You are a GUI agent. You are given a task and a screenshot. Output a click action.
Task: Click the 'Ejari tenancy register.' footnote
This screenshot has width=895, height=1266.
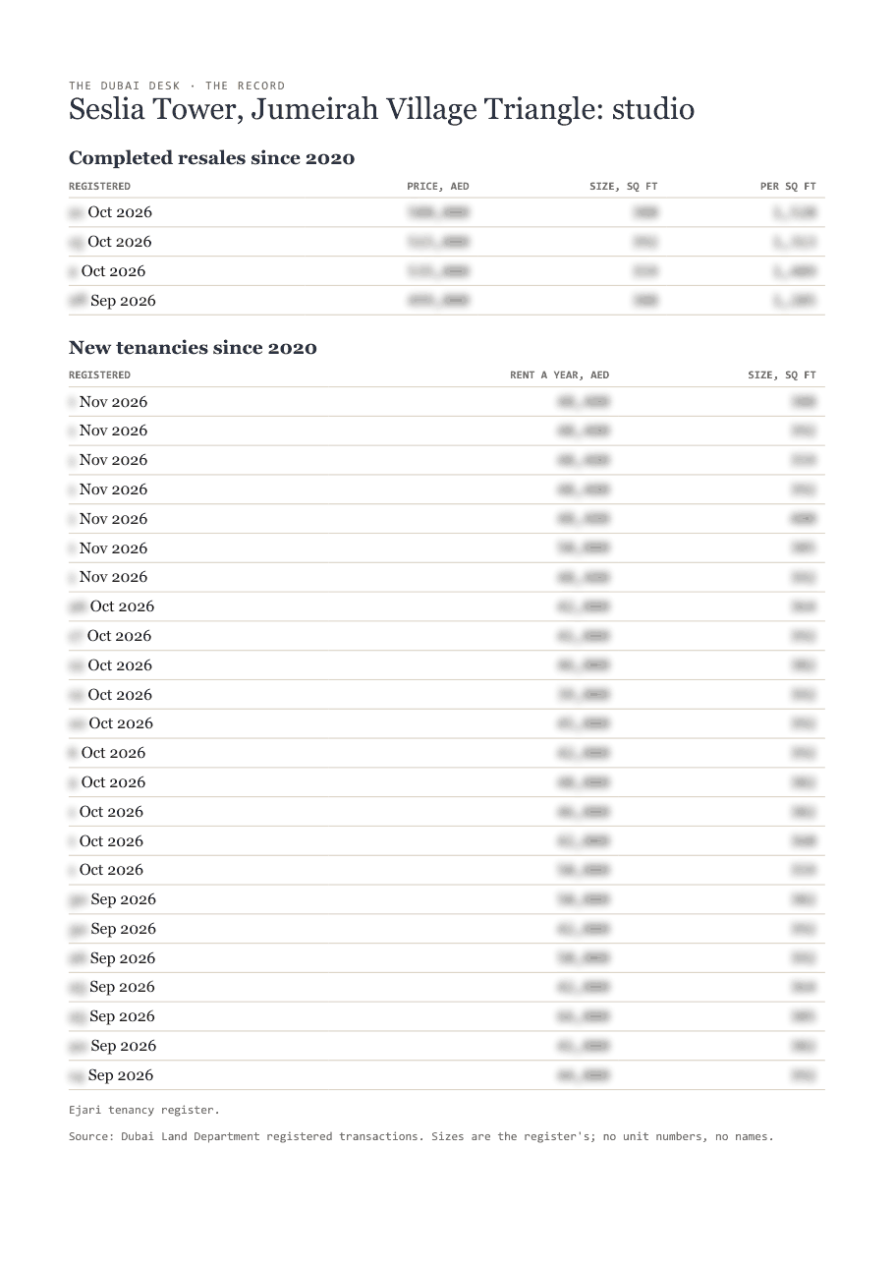click(x=144, y=1110)
